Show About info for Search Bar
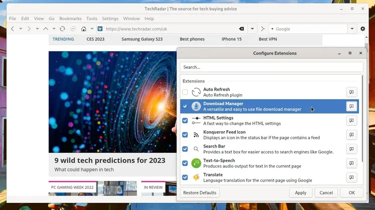 coord(351,149)
